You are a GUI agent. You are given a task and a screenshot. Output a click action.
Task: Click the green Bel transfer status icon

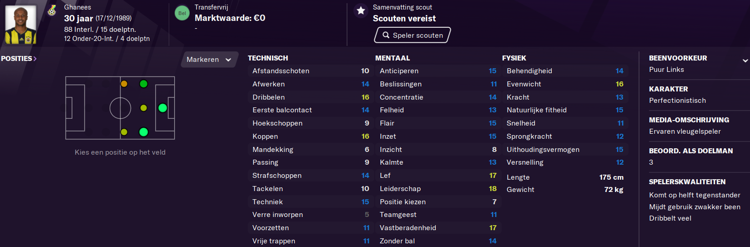[182, 13]
